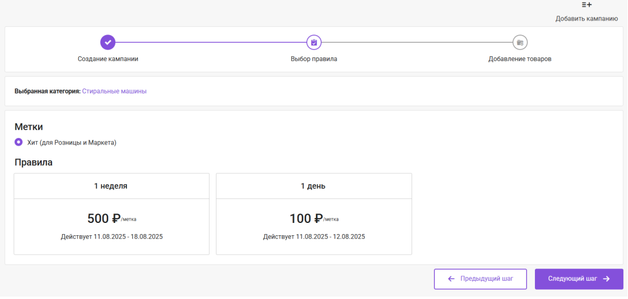Click the validity dates 11.08.2025 - 18.08.2025

tap(128, 236)
